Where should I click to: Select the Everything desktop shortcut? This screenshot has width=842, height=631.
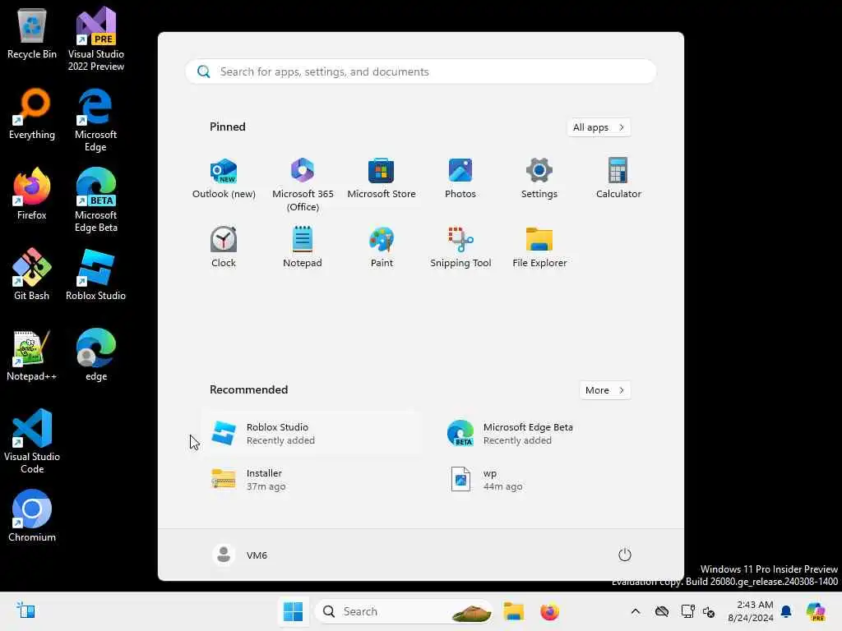[32, 114]
